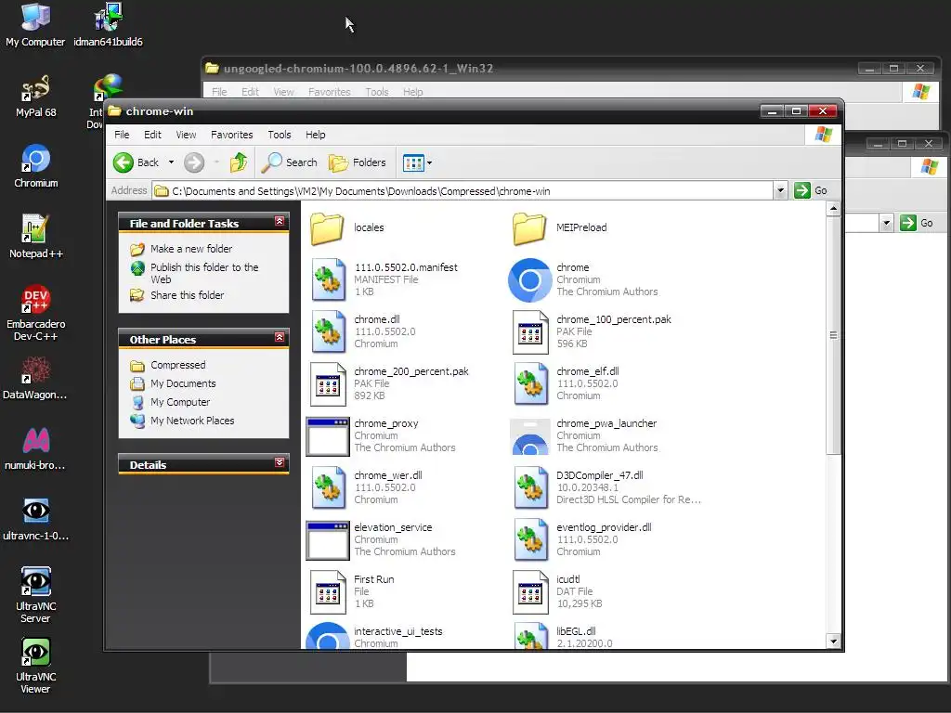Screen dimensions: 951x713
Task: Select the chrome_elf.dll file icon
Action: (530, 383)
